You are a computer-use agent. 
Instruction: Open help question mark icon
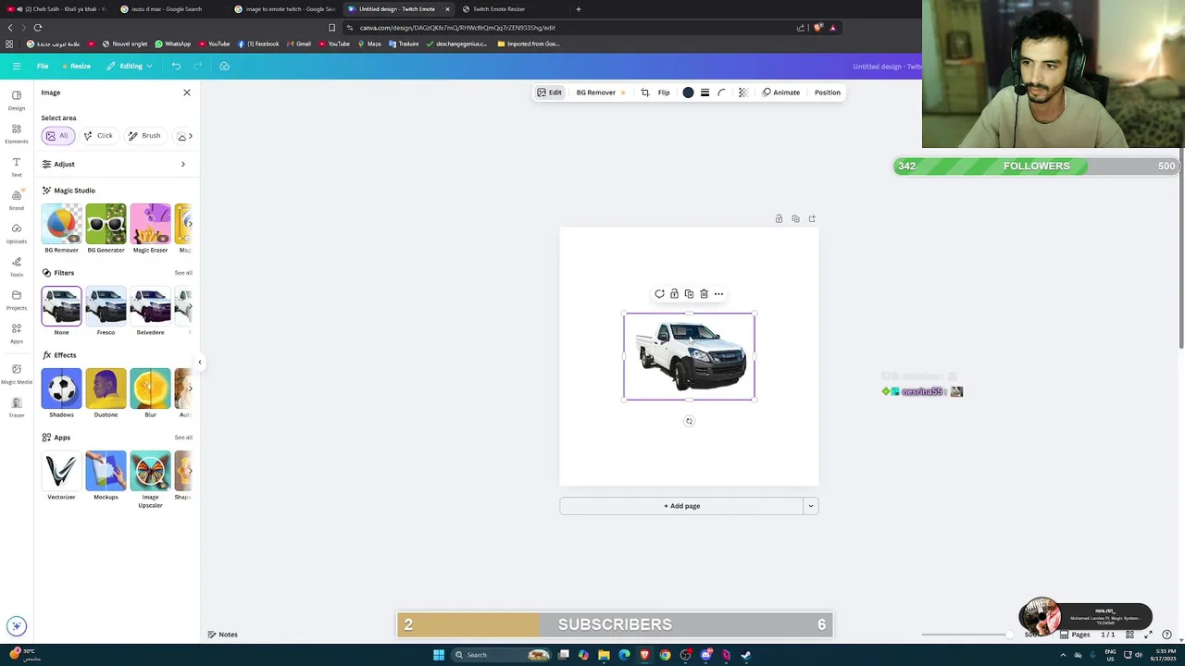click(x=1167, y=635)
